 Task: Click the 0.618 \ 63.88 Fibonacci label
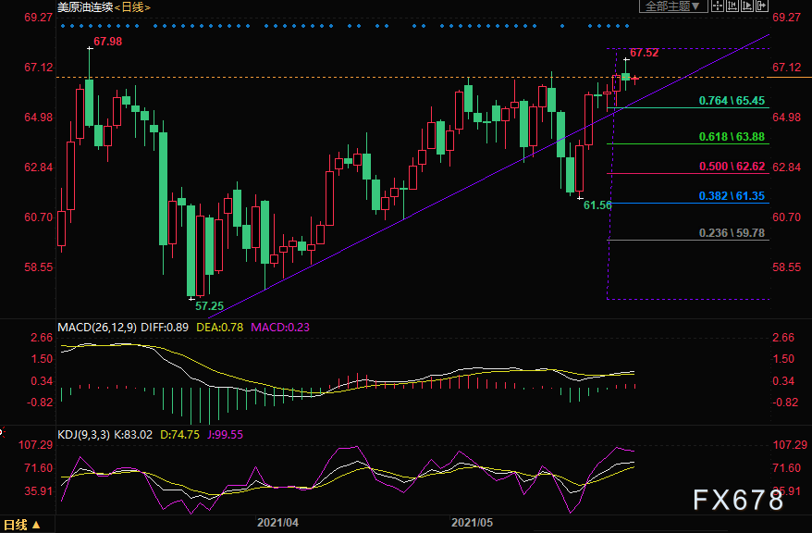click(x=732, y=137)
